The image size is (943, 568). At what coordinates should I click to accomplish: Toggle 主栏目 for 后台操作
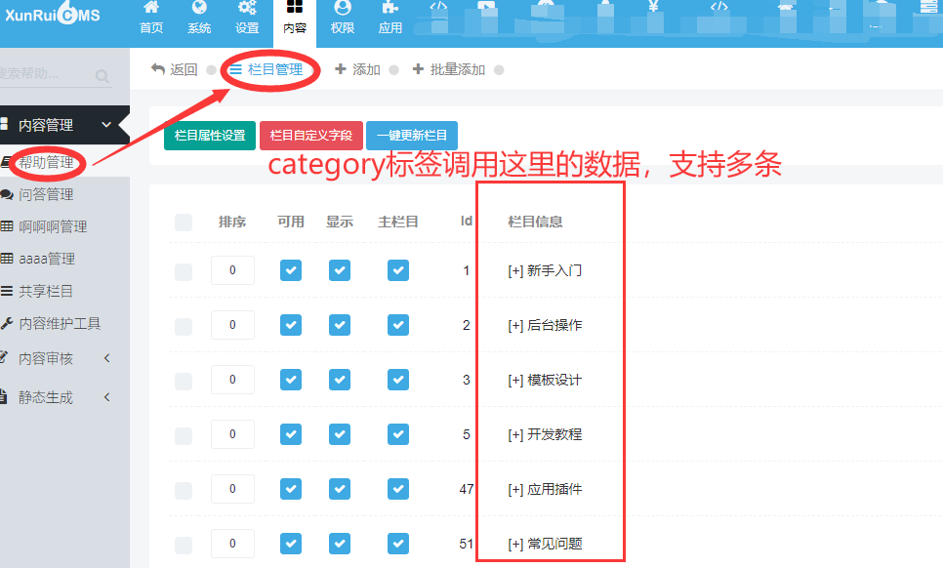point(398,325)
